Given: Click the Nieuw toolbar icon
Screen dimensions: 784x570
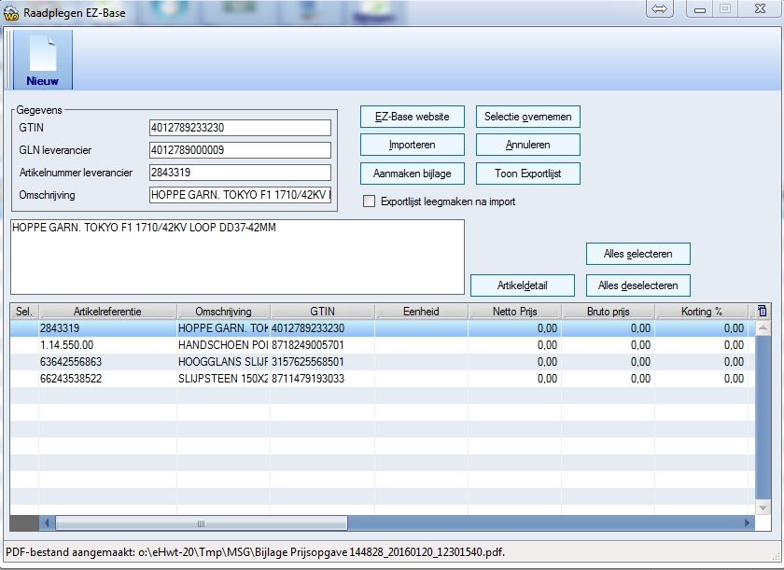Looking at the screenshot, I should click(x=42, y=61).
